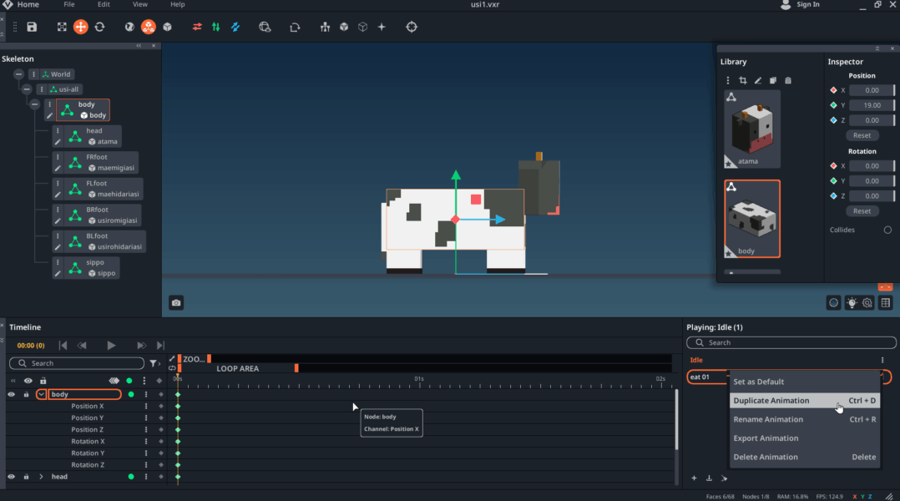The image size is (900, 501).
Task: Toggle lock on the head track
Action: coord(26,476)
